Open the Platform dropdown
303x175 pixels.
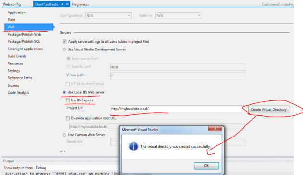pos(178,16)
